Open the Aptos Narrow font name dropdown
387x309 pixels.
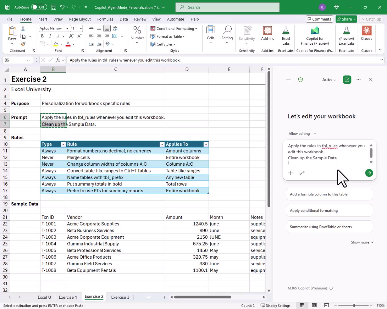[67, 28]
